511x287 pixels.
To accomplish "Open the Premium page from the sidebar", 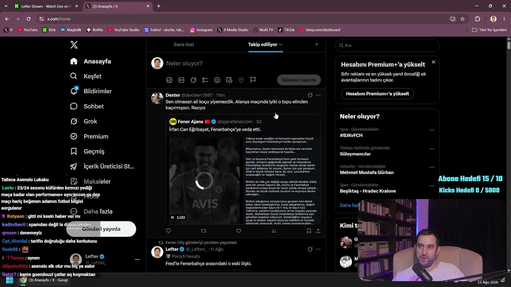I will click(89, 136).
